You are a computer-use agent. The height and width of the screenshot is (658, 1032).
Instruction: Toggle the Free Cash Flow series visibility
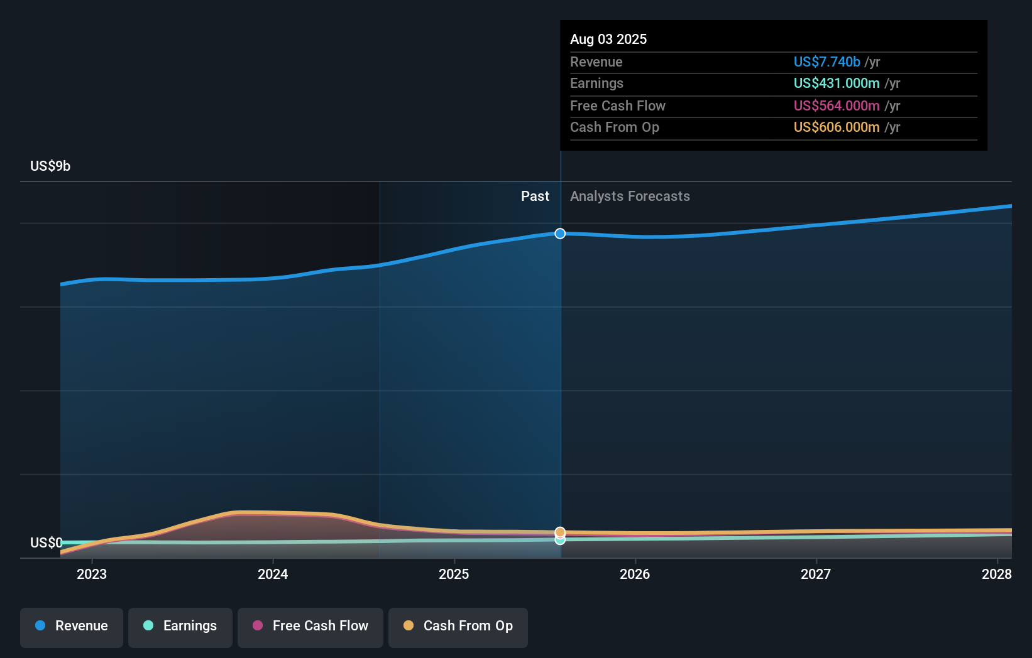310,627
